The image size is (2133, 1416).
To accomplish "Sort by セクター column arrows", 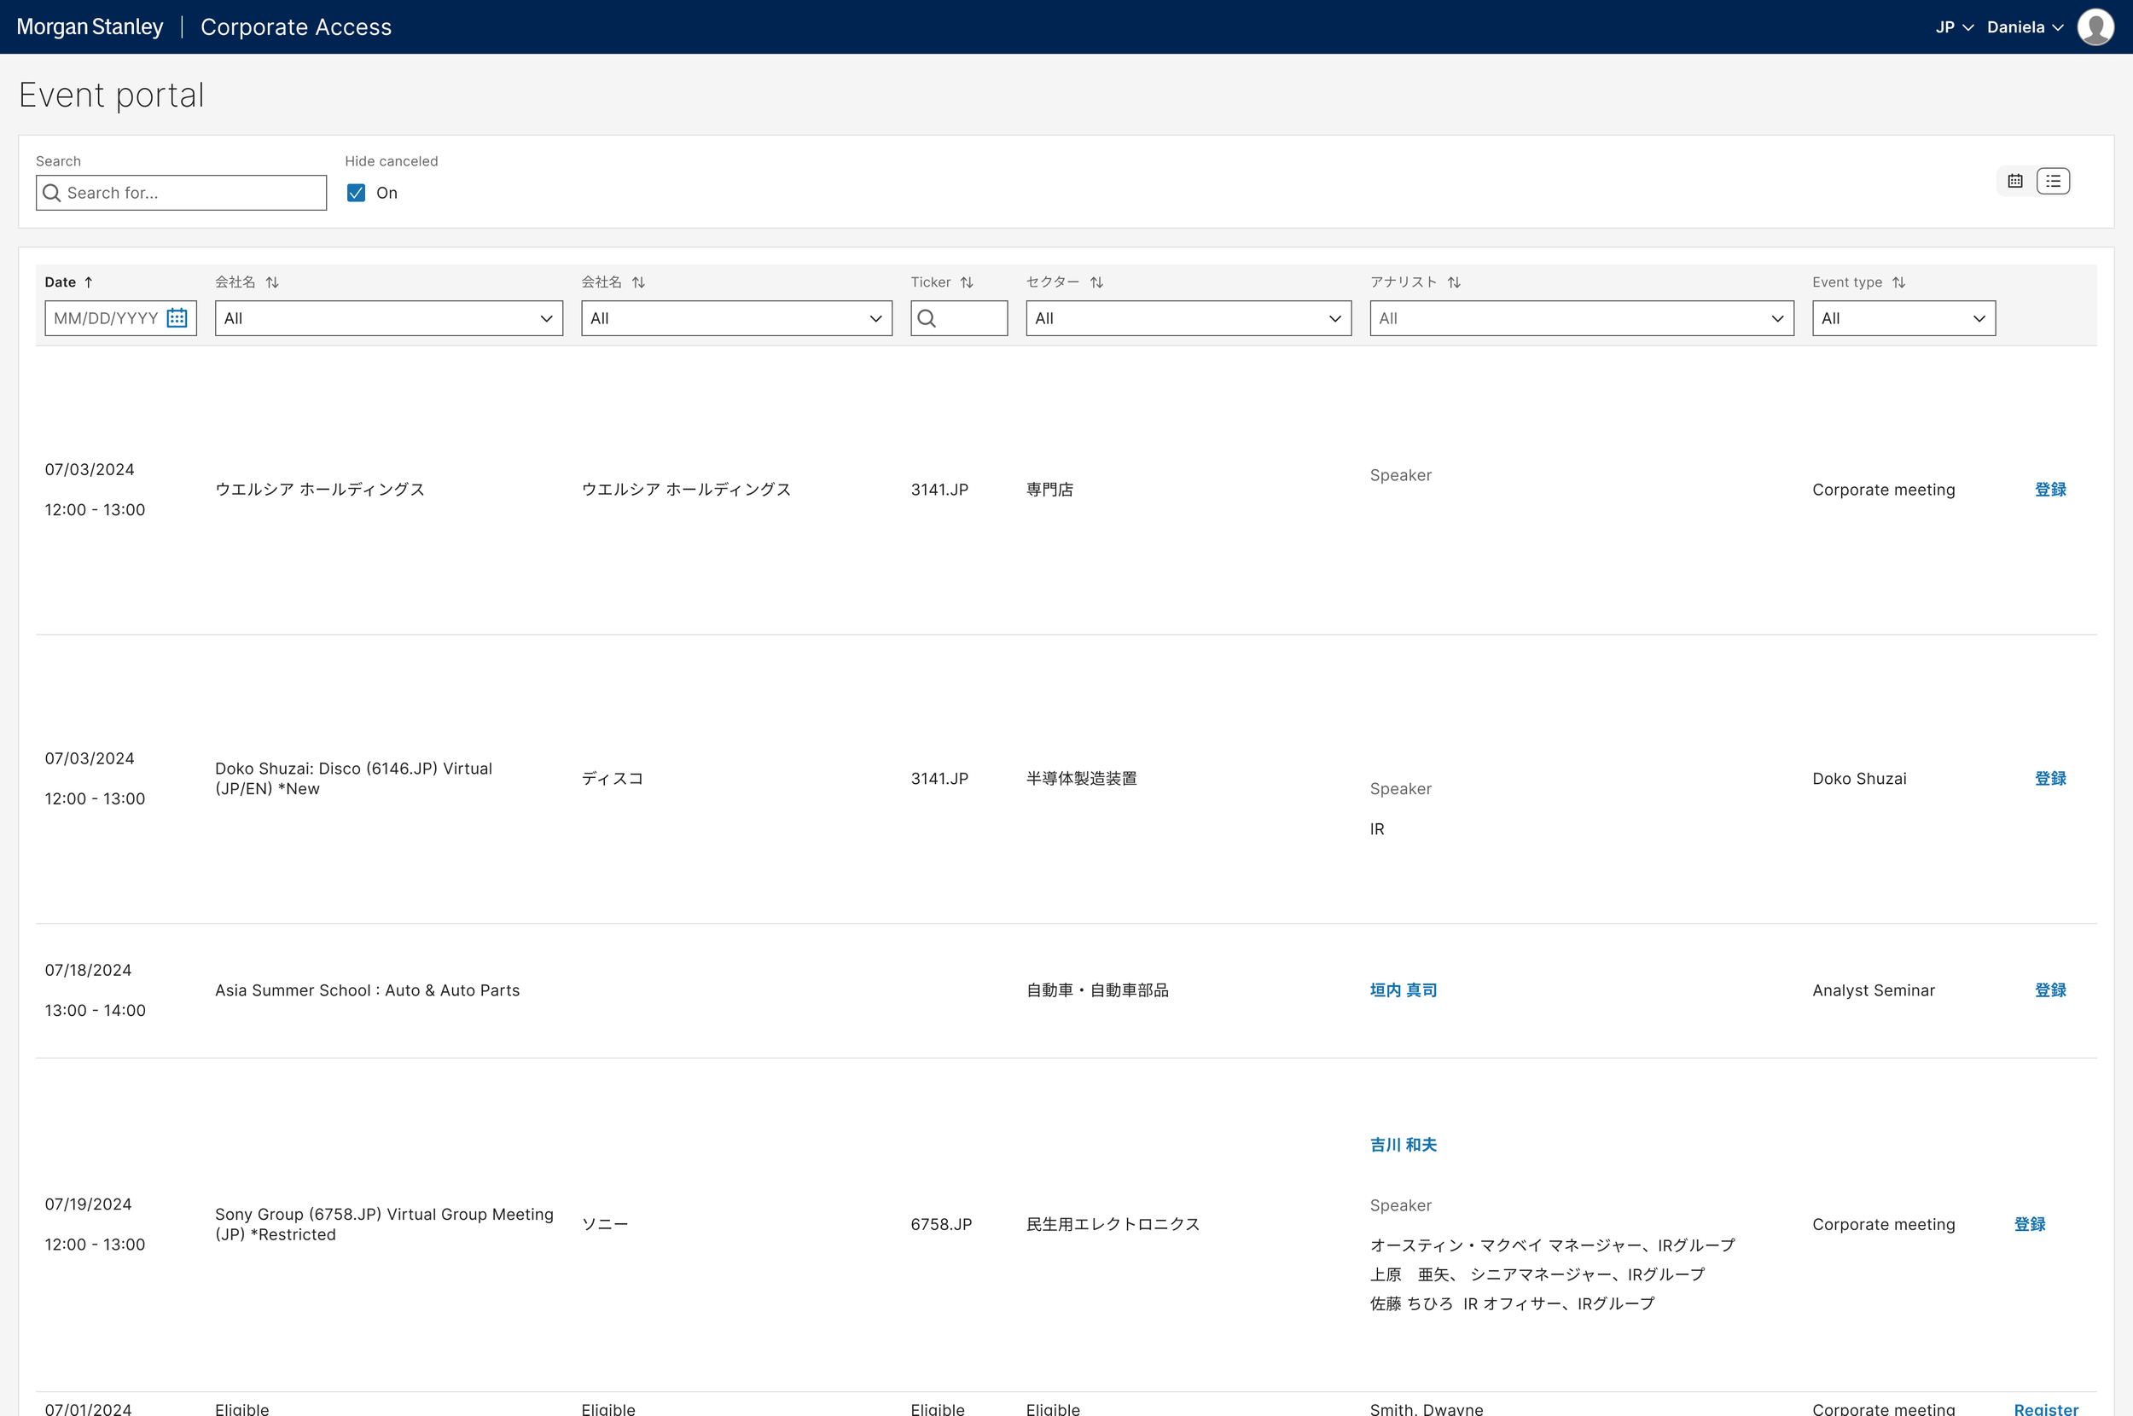I will pos(1096,281).
